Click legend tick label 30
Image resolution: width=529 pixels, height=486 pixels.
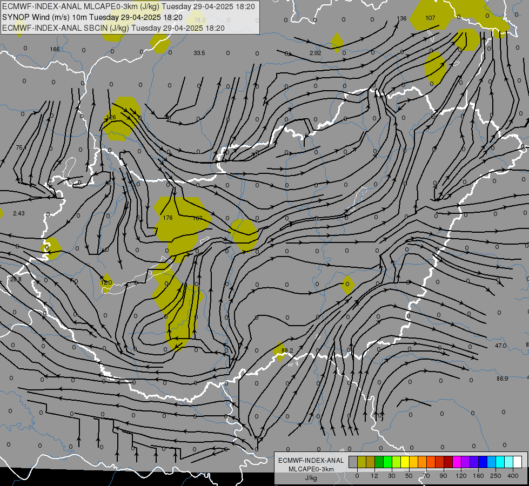point(391,476)
